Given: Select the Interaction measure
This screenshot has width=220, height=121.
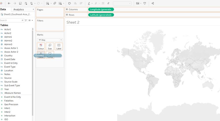Looking at the screenshot, I should click(x=10, y=116).
